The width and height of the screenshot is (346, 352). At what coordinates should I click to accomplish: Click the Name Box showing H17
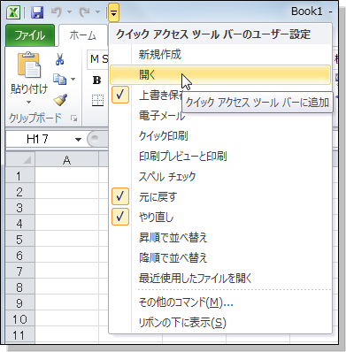click(x=37, y=139)
